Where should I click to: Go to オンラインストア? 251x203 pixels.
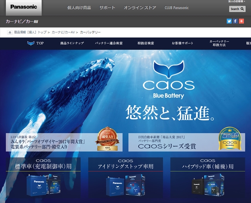(x=140, y=8)
